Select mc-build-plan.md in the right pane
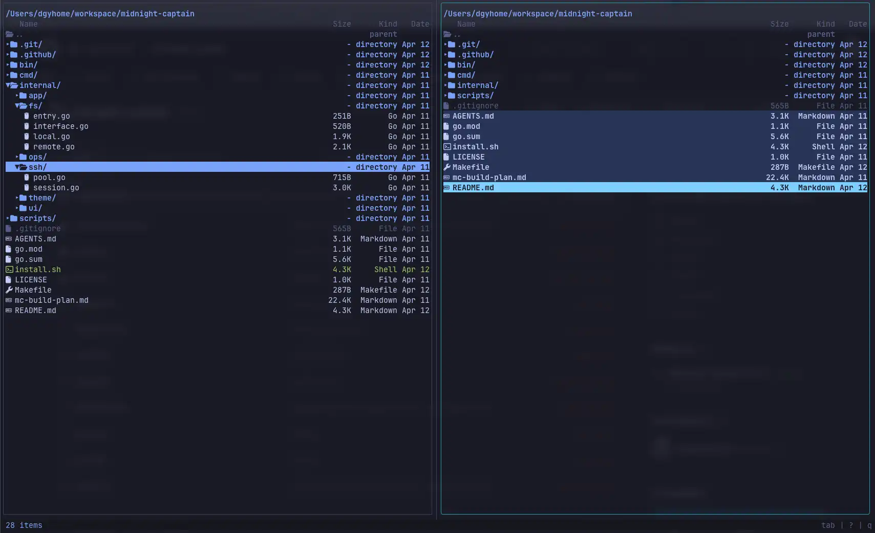Screen dimensions: 875x533 click(489, 177)
